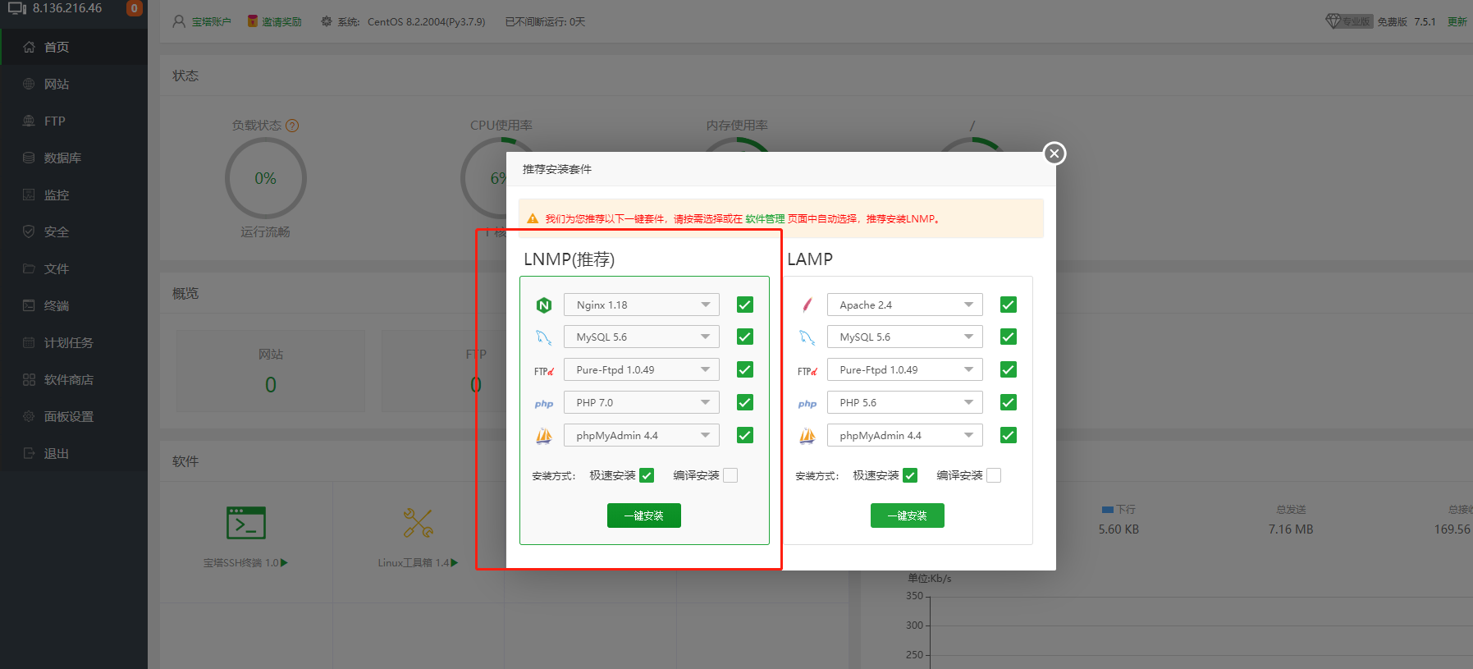Click 一键安装 button for LAMP
Screen dimensions: 1473x669
pos(908,515)
